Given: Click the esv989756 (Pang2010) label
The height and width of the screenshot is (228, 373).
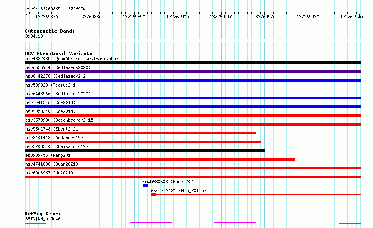Looking at the screenshot, I should click(50, 155).
